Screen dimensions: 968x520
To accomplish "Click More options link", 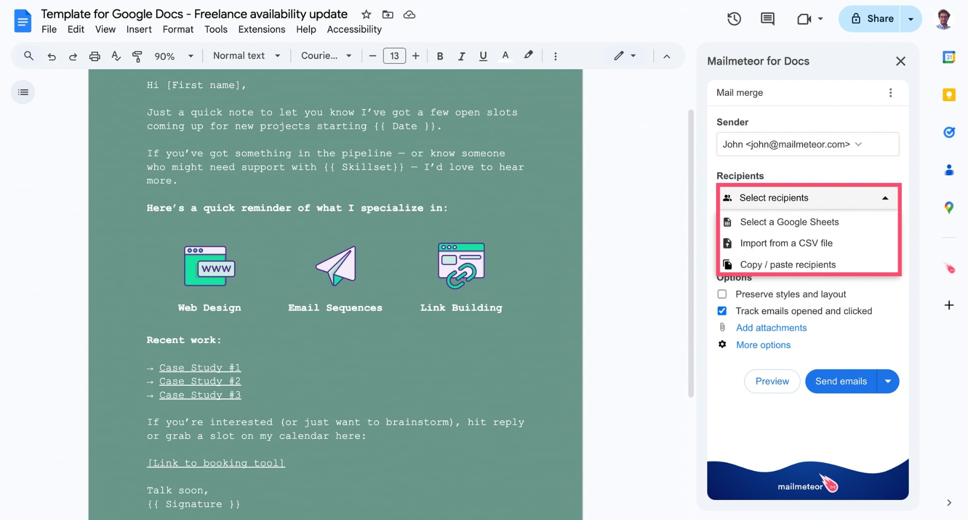I will pos(763,345).
